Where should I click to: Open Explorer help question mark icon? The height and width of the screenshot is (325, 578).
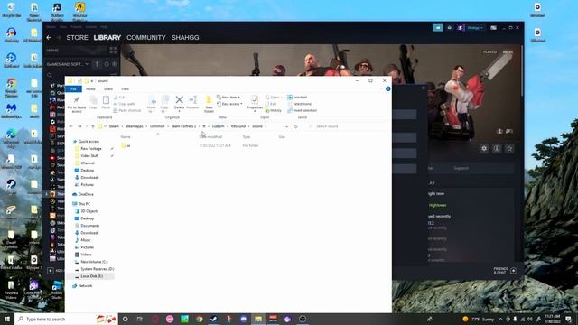pyautogui.click(x=387, y=88)
